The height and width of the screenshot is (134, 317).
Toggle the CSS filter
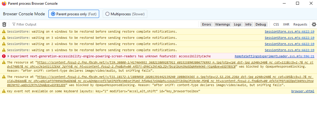pyautogui.click(x=276, y=24)
